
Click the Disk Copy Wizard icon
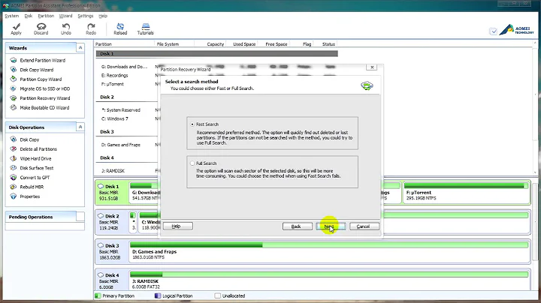(14, 70)
